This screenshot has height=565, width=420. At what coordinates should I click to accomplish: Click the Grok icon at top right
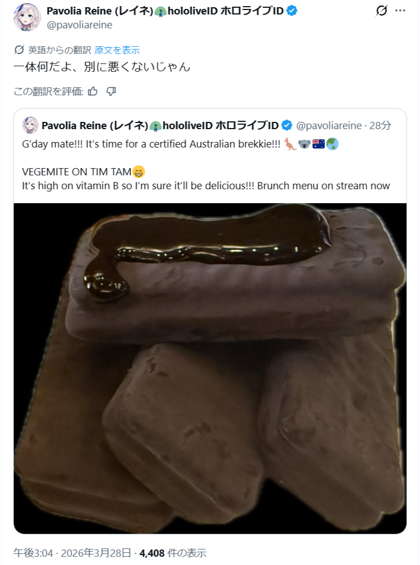pyautogui.click(x=381, y=11)
